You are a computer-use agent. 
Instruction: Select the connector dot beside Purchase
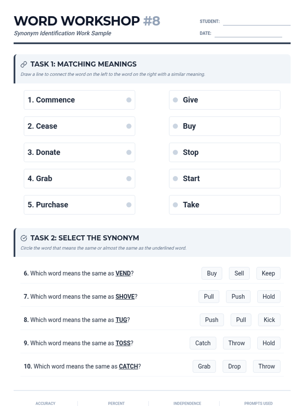(129, 205)
